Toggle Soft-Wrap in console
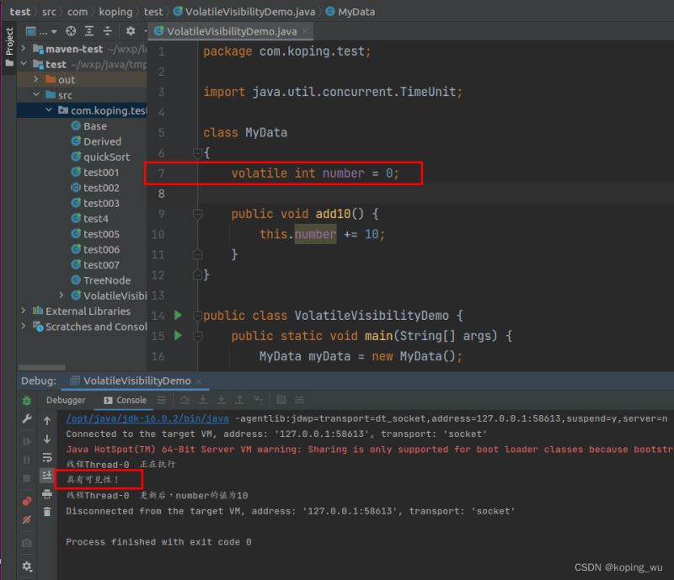Screen dimensions: 674x580 pos(47,457)
